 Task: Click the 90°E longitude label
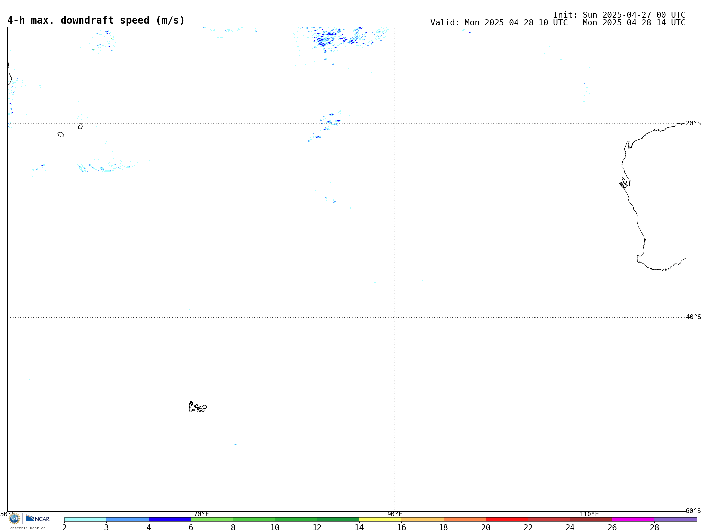pos(395,514)
